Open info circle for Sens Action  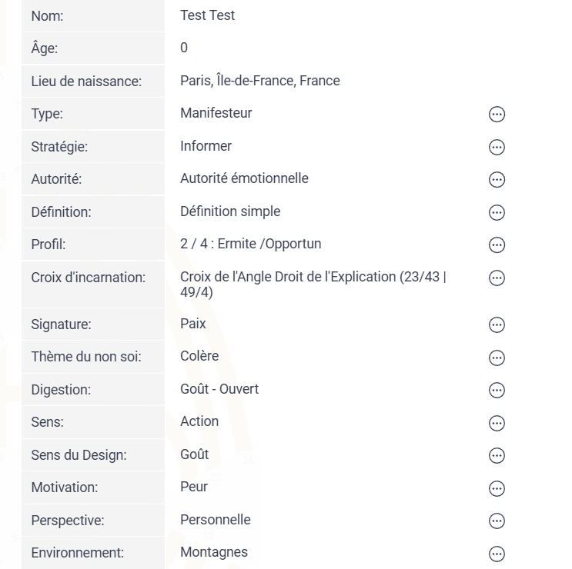pyautogui.click(x=497, y=423)
